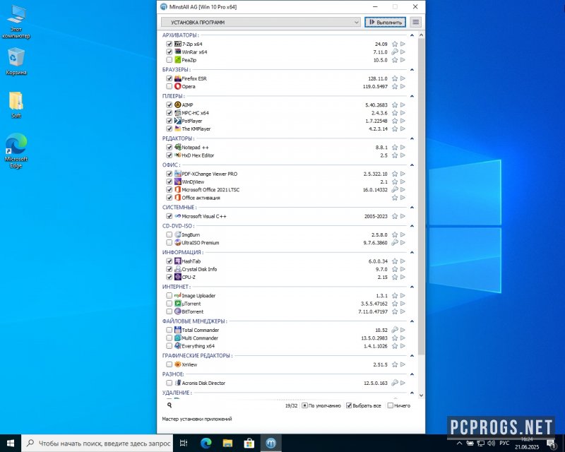Click the Выполнить button
This screenshot has width=565, height=452.
pos(385,22)
